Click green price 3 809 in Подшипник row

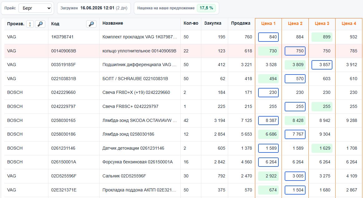click(x=295, y=65)
